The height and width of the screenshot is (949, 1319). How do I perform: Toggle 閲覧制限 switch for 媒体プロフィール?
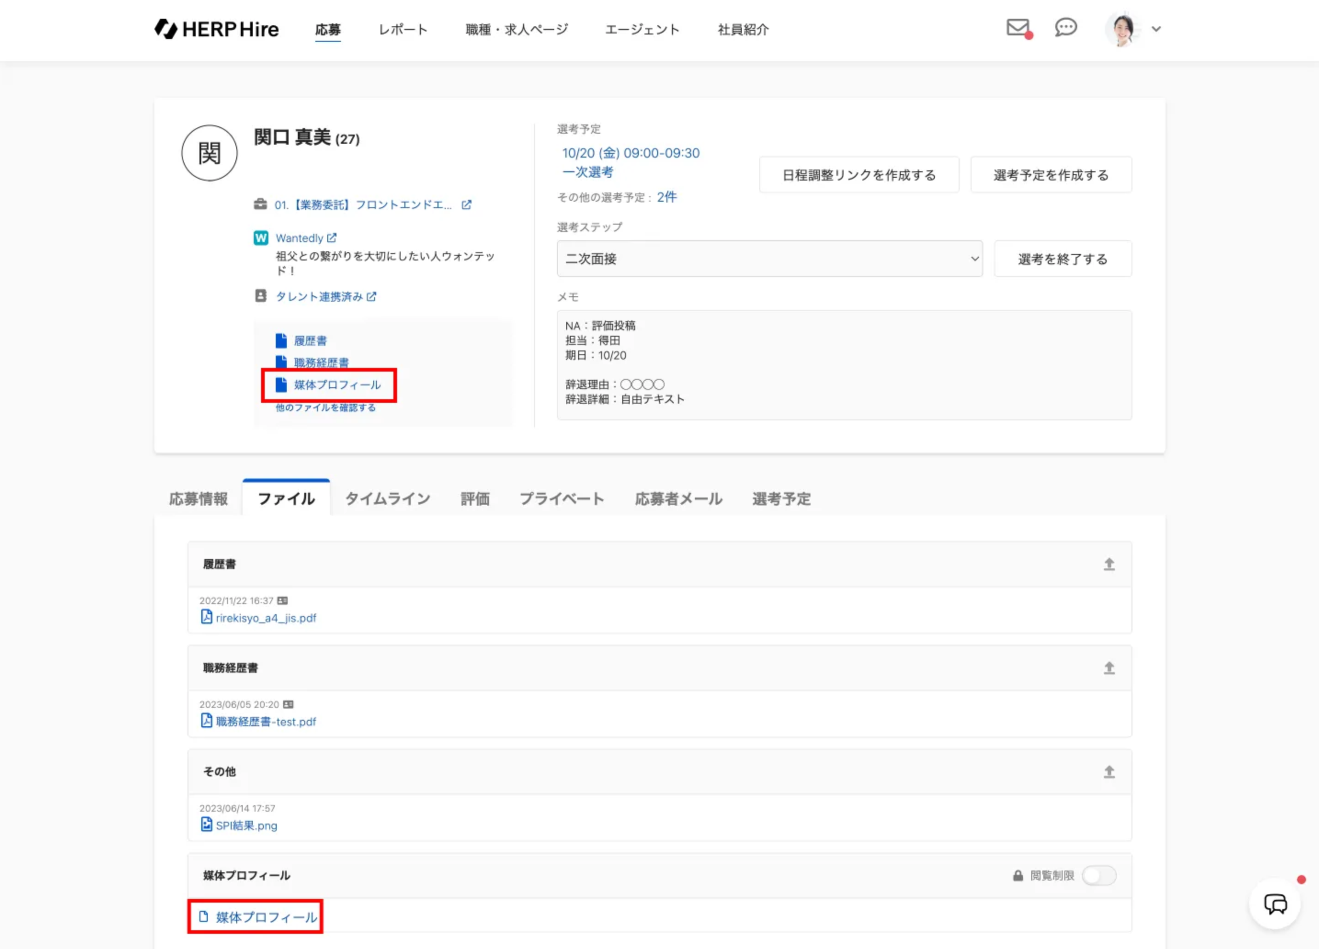coord(1098,875)
